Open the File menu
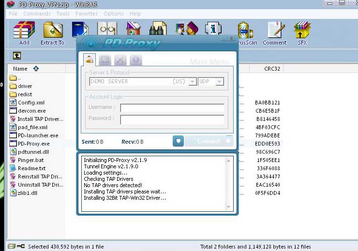Screen dimensions: 358x251 point(13,14)
